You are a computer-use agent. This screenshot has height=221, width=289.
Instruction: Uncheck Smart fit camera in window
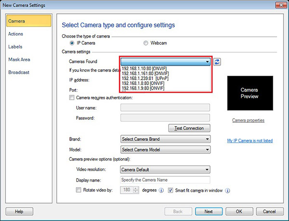[x=171, y=190]
